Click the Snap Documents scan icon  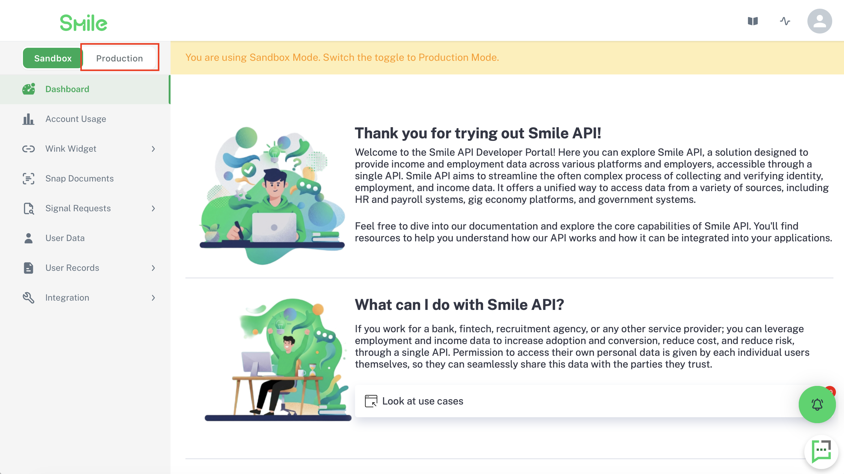pos(29,179)
